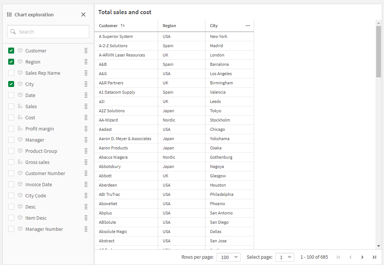The image size is (384, 265).
Task: Click the magnifier icon in the search box
Action: pos(13,32)
